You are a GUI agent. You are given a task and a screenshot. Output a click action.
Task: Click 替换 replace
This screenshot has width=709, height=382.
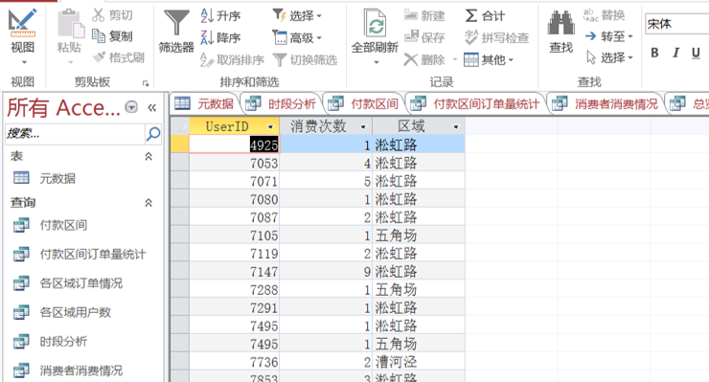click(x=605, y=15)
